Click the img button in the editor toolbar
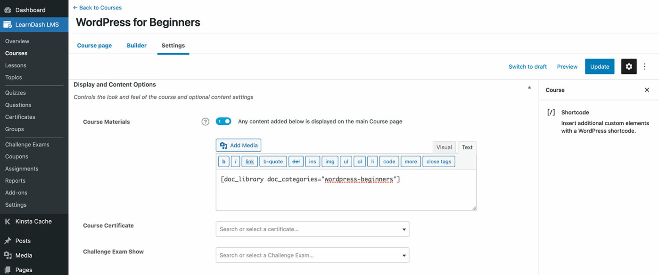Viewport: 659px width, 275px height. (x=329, y=161)
